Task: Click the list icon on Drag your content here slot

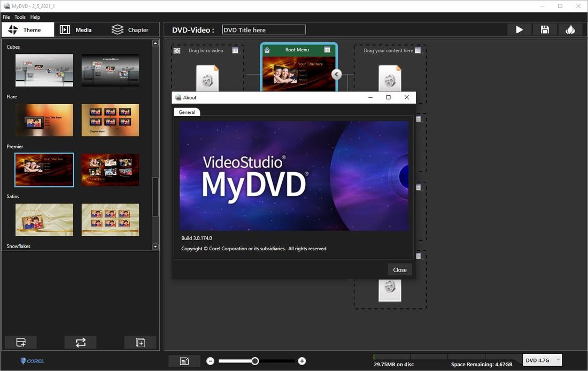Action: (418, 50)
